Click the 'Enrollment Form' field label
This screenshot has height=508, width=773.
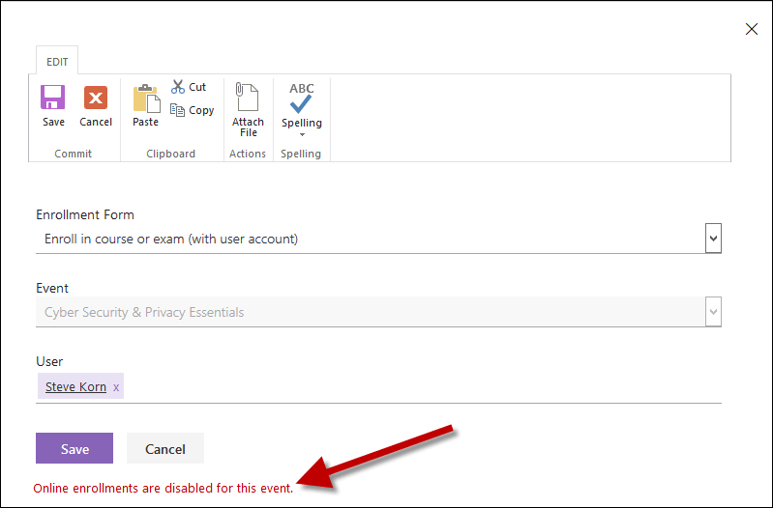tap(85, 214)
